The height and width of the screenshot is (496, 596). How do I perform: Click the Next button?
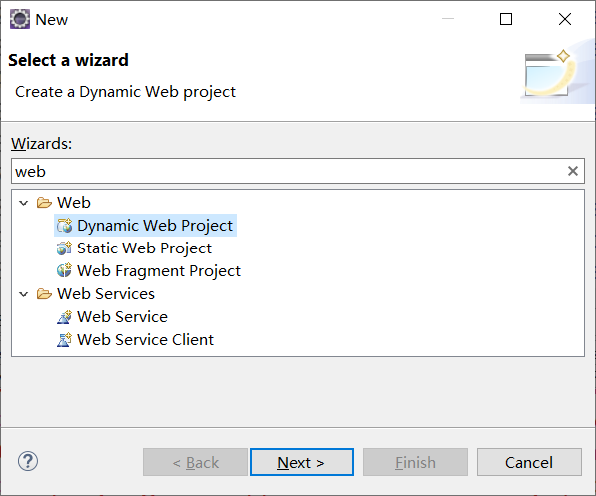[301, 462]
